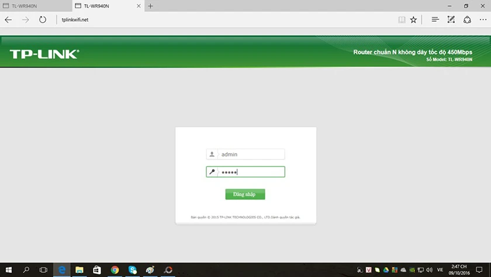This screenshot has height=277, width=491.
Task: Open the Windows Start menu
Action: click(8, 270)
